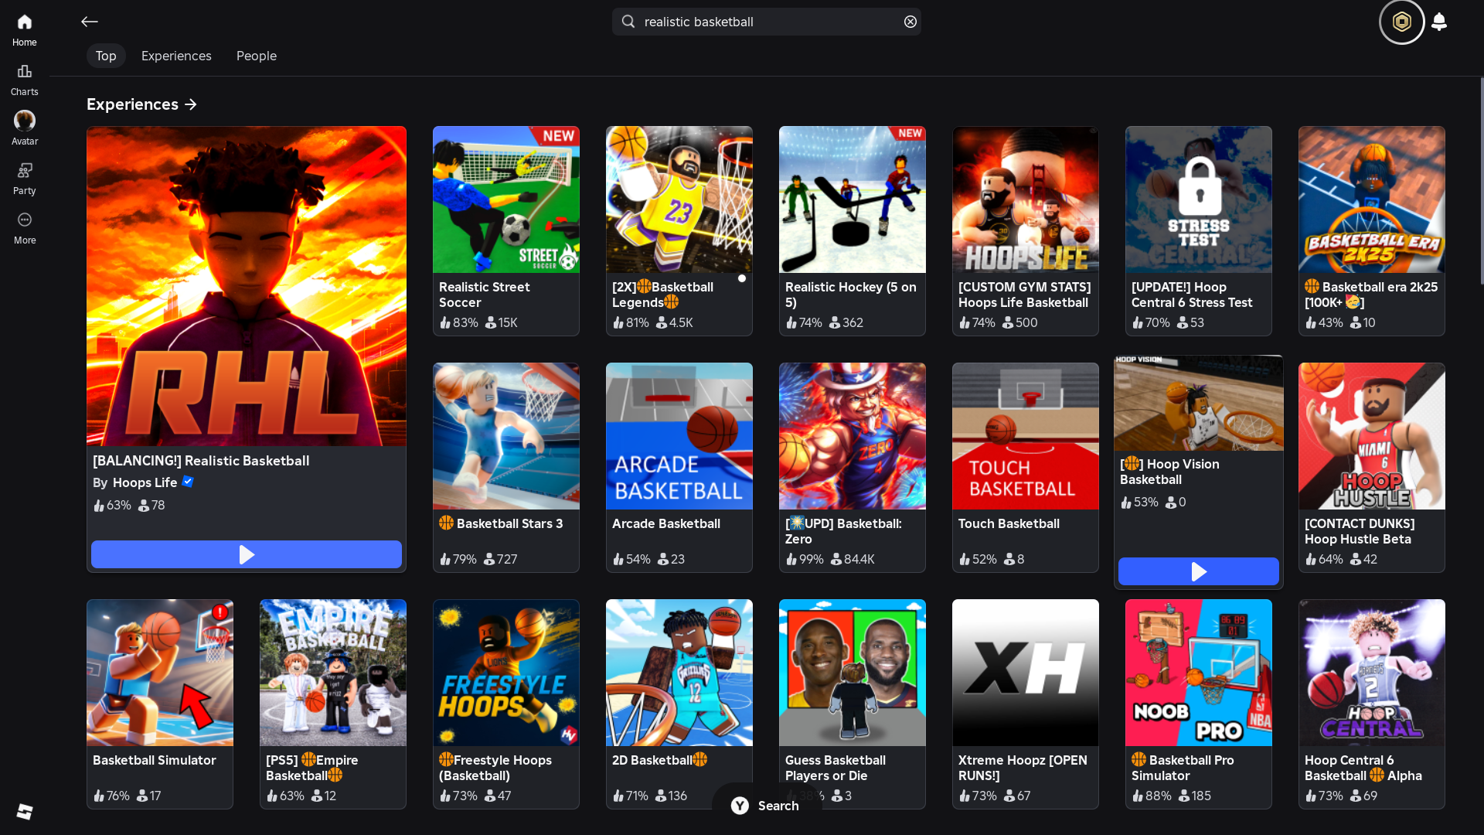Click the search magnifier icon
Viewport: 1484px width, 835px height.
click(x=628, y=22)
